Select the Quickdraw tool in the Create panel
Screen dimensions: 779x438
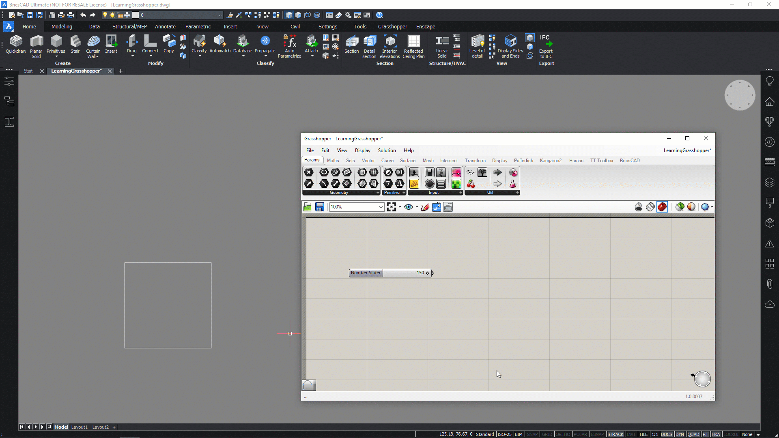tap(16, 45)
